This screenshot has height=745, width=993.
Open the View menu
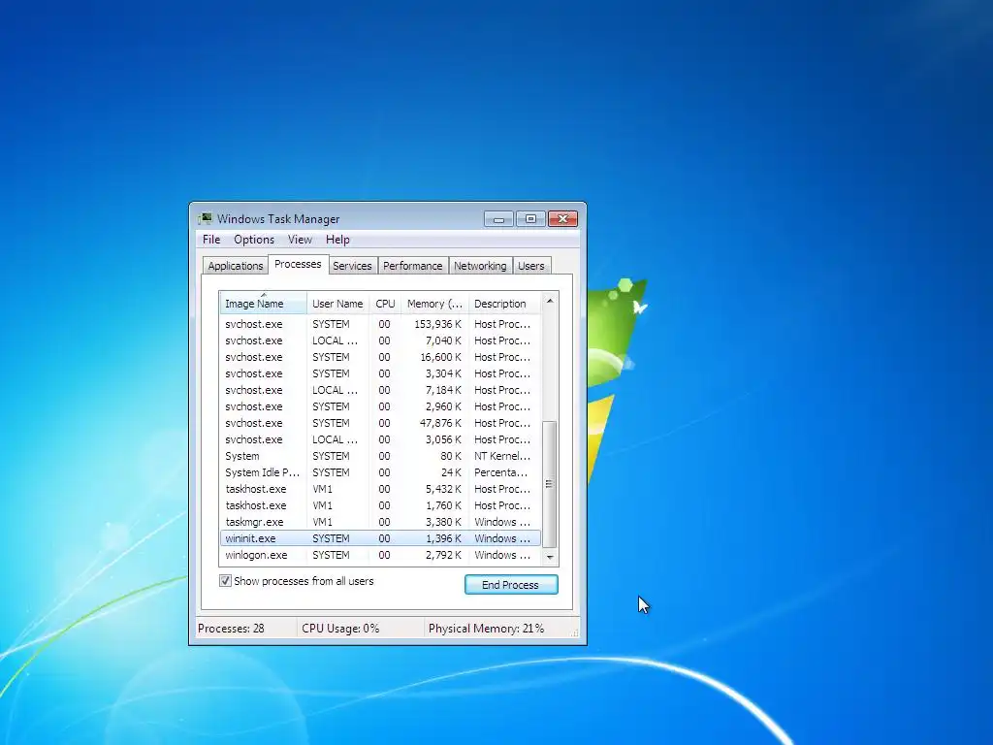tap(300, 240)
